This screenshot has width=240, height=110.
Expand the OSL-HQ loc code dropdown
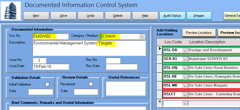click(x=185, y=68)
